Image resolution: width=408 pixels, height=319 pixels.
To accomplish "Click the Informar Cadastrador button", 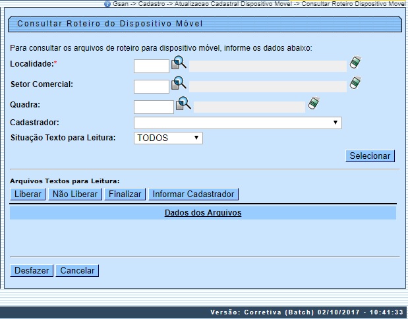I will tap(193, 194).
